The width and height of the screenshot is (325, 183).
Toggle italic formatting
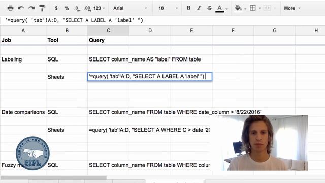pos(199,8)
